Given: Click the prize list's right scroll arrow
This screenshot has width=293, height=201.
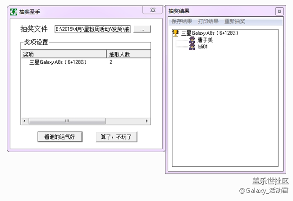Looking at the screenshot, I should 147,121.
